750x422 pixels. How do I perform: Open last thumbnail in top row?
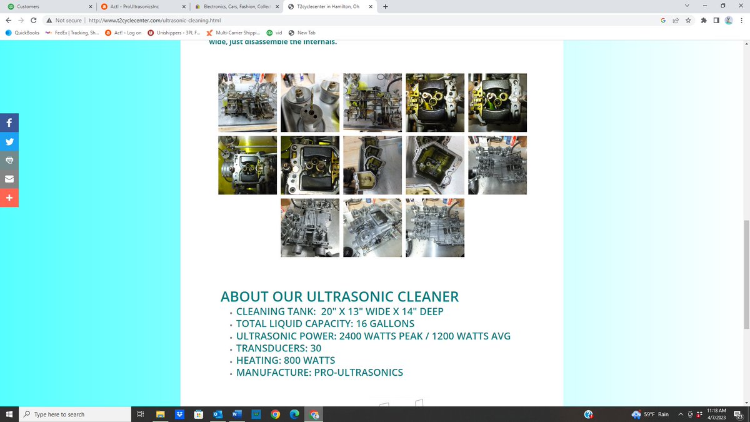tap(497, 103)
